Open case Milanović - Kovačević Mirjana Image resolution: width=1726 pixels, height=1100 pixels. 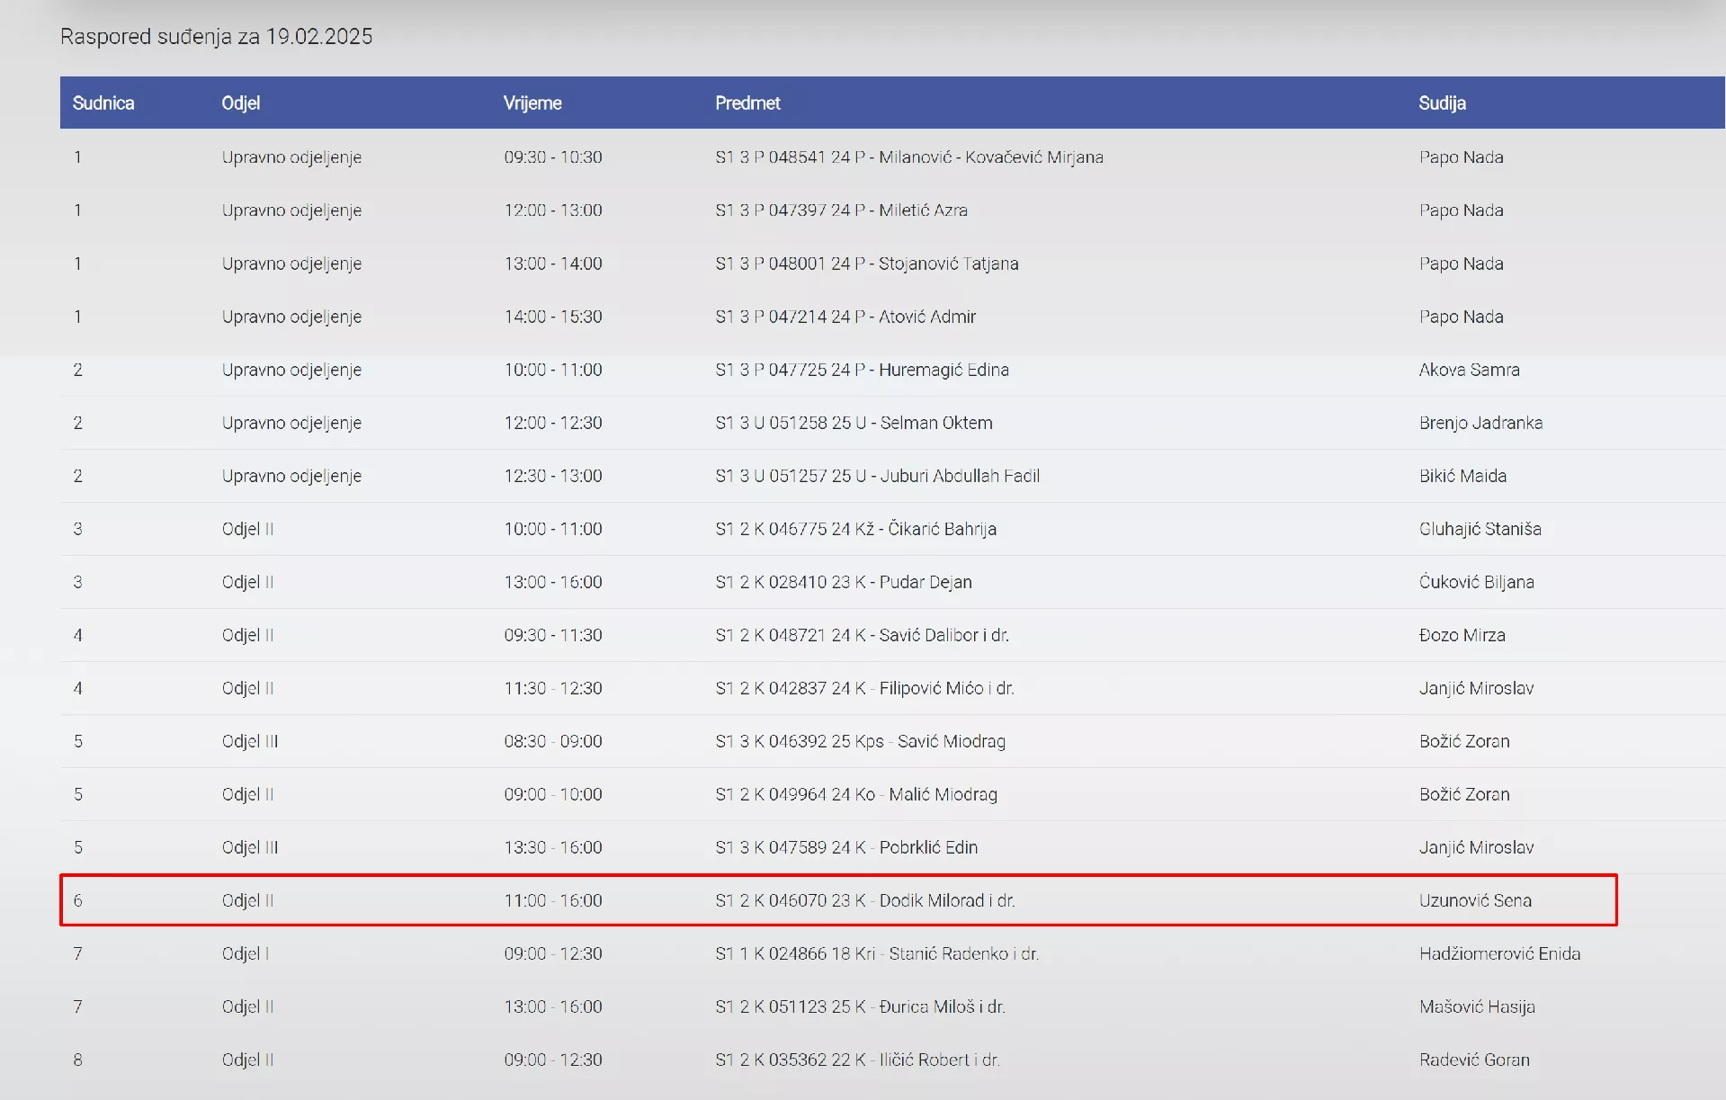908,157
